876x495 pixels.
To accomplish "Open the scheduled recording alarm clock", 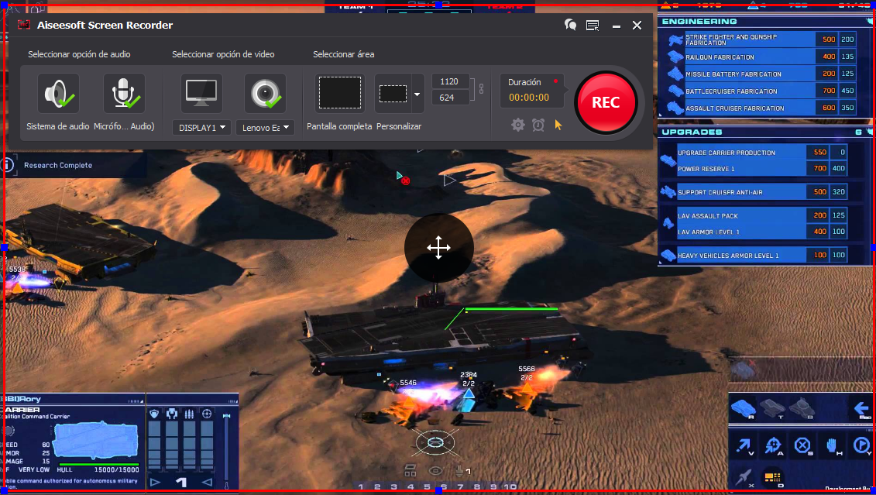I will pos(538,125).
